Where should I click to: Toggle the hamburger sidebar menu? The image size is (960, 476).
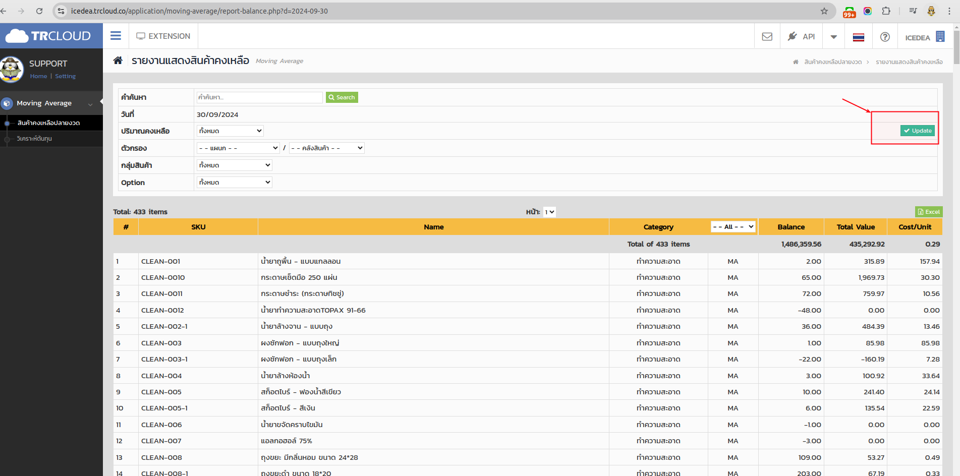pos(116,36)
